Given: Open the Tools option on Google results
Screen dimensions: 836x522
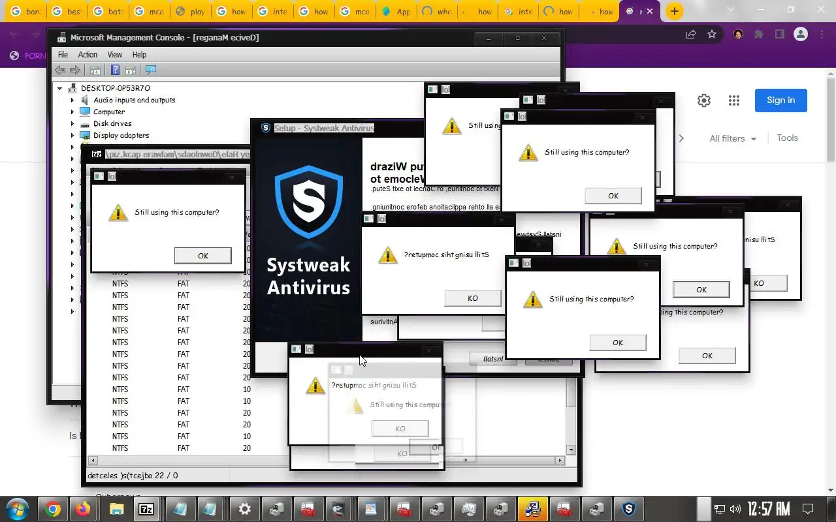Looking at the screenshot, I should (x=787, y=138).
